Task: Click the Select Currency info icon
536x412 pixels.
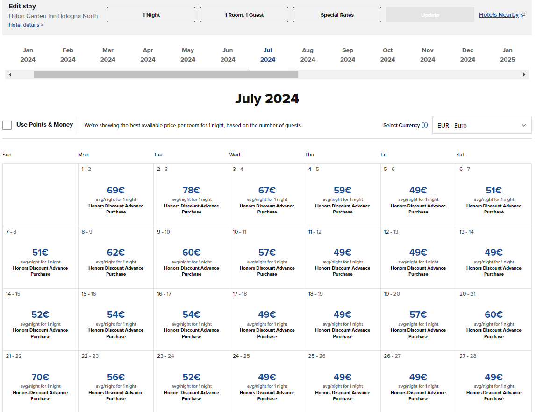Action: (424, 125)
